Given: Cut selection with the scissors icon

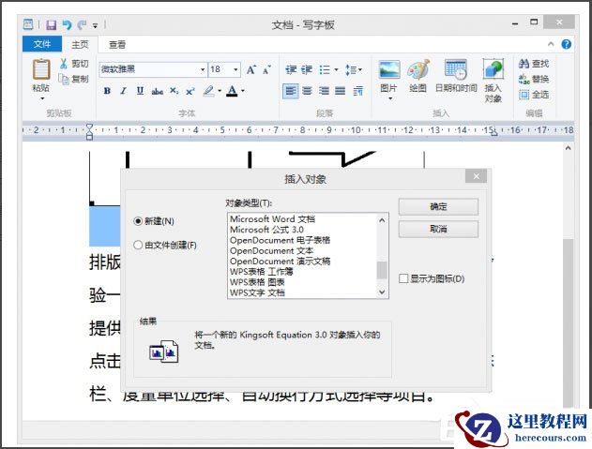Looking at the screenshot, I should click(63, 64).
